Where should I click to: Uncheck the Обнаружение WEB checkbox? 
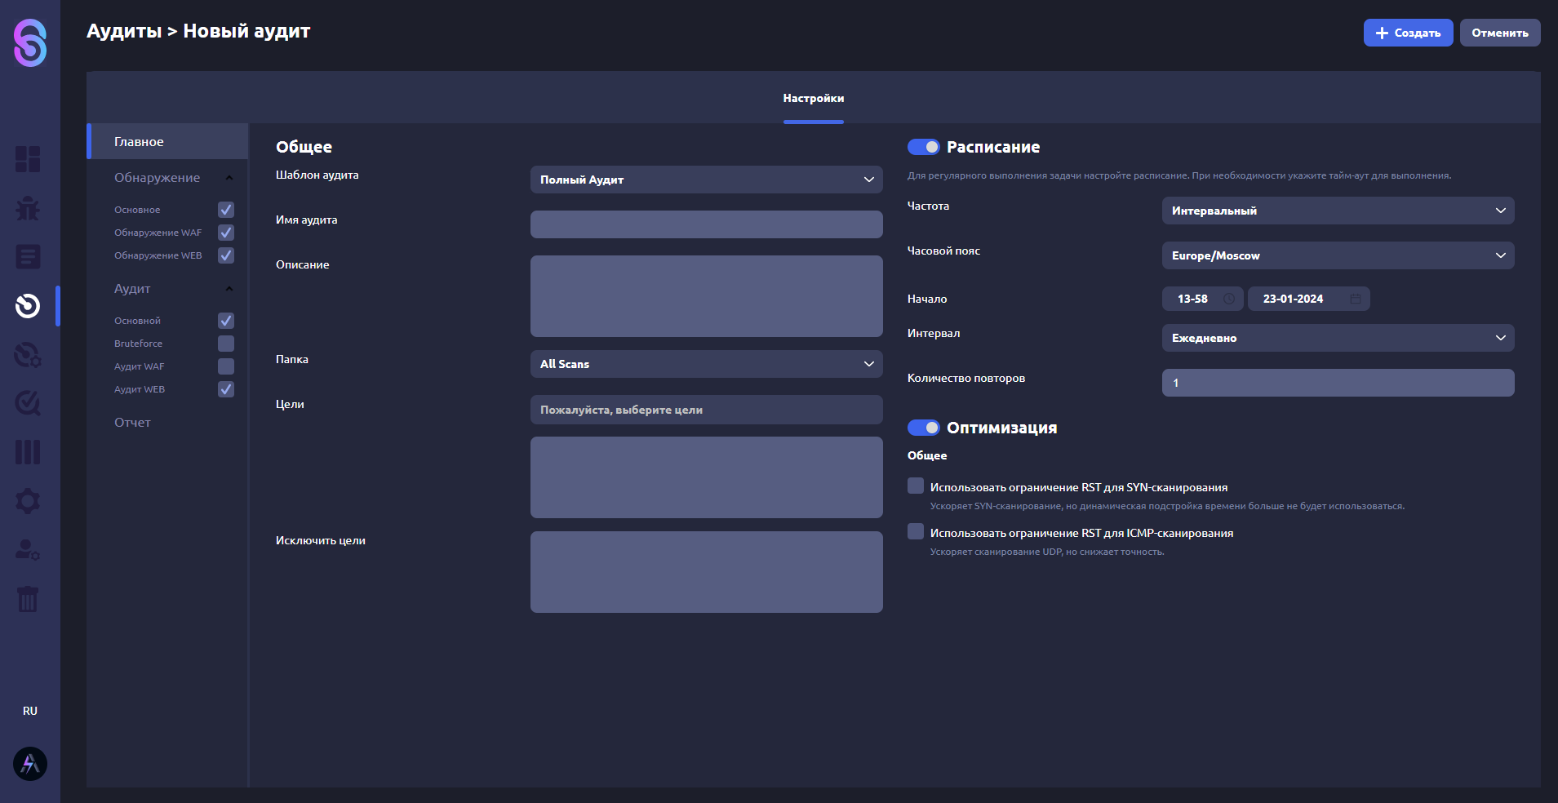coord(226,255)
